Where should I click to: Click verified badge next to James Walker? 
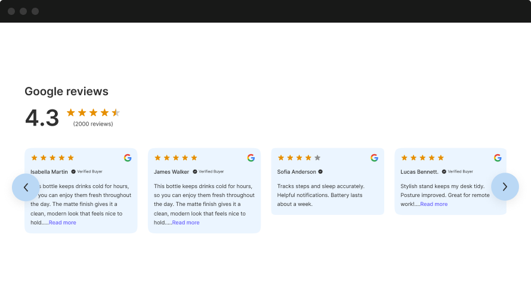[195, 171]
